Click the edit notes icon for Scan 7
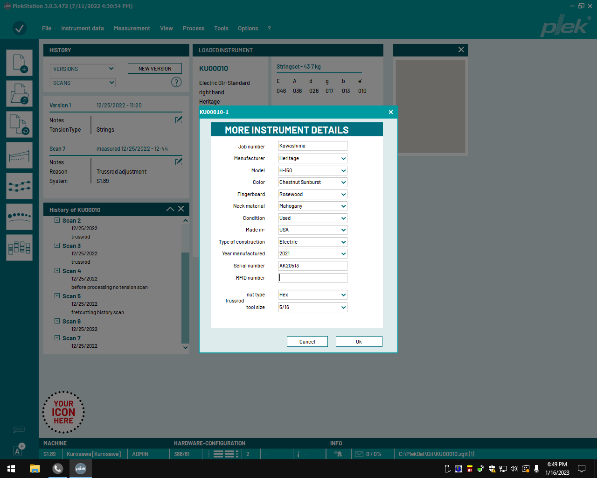This screenshot has width=597, height=478. click(179, 162)
